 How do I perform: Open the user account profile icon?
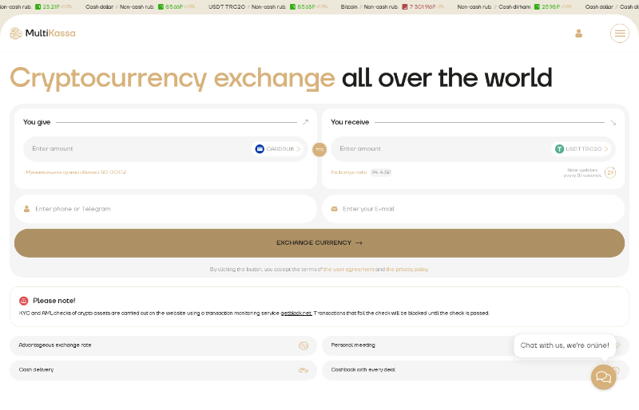[x=578, y=34]
